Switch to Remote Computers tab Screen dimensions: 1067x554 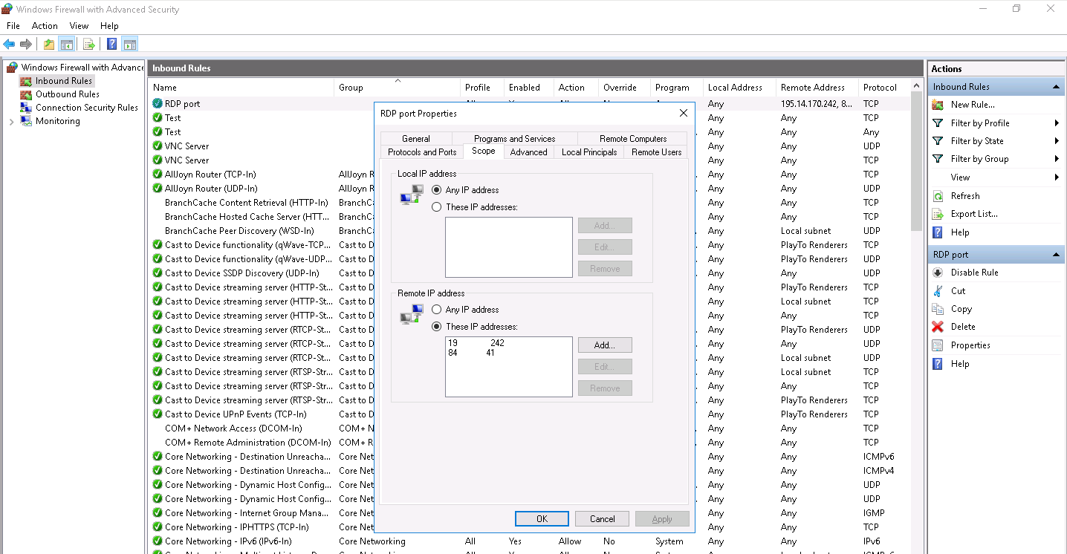tap(633, 139)
